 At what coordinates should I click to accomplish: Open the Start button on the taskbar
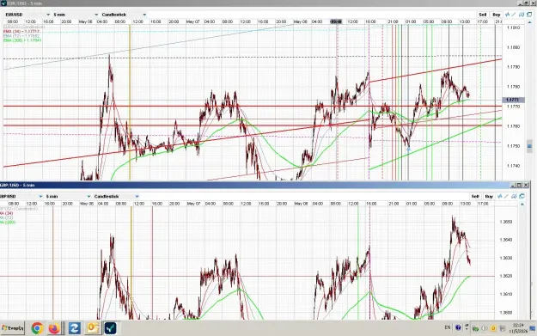click(x=12, y=328)
